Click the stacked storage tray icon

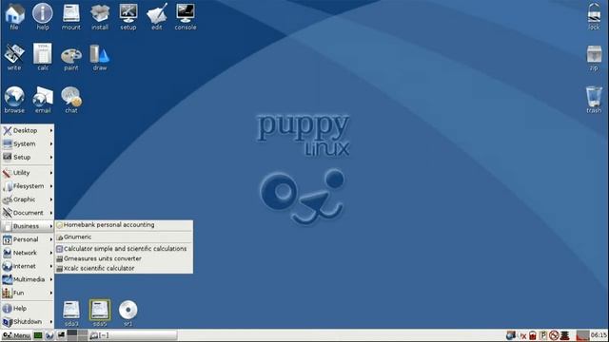[x=564, y=335]
